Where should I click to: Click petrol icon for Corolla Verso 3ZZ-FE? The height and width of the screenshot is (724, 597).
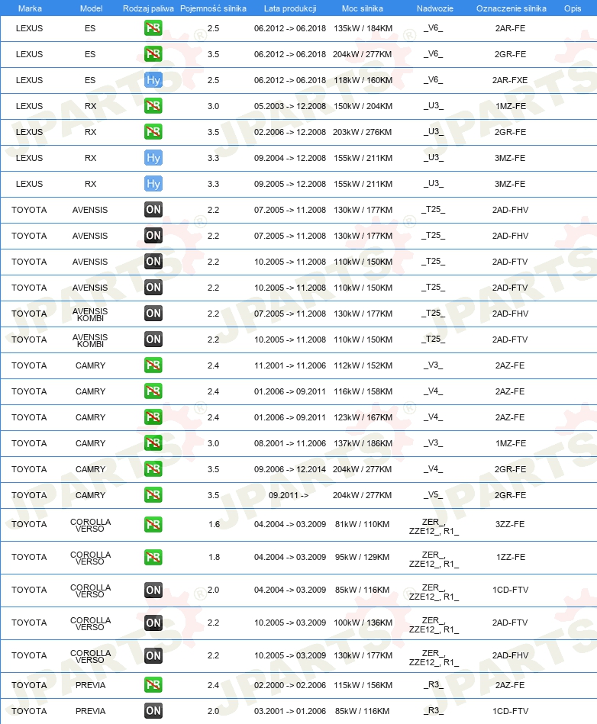(x=153, y=524)
